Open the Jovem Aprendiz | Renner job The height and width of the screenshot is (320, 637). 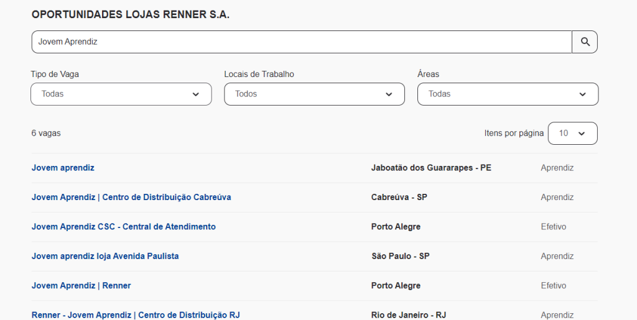(x=81, y=286)
